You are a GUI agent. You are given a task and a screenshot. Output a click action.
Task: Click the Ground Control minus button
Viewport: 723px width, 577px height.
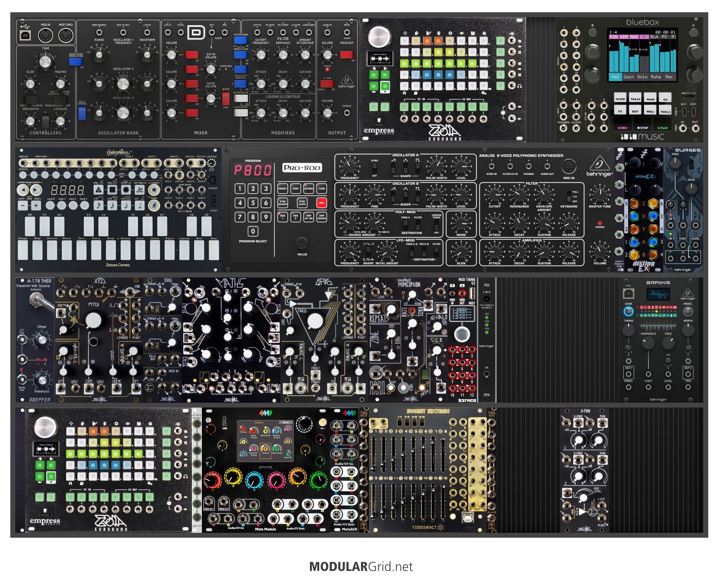click(x=23, y=205)
